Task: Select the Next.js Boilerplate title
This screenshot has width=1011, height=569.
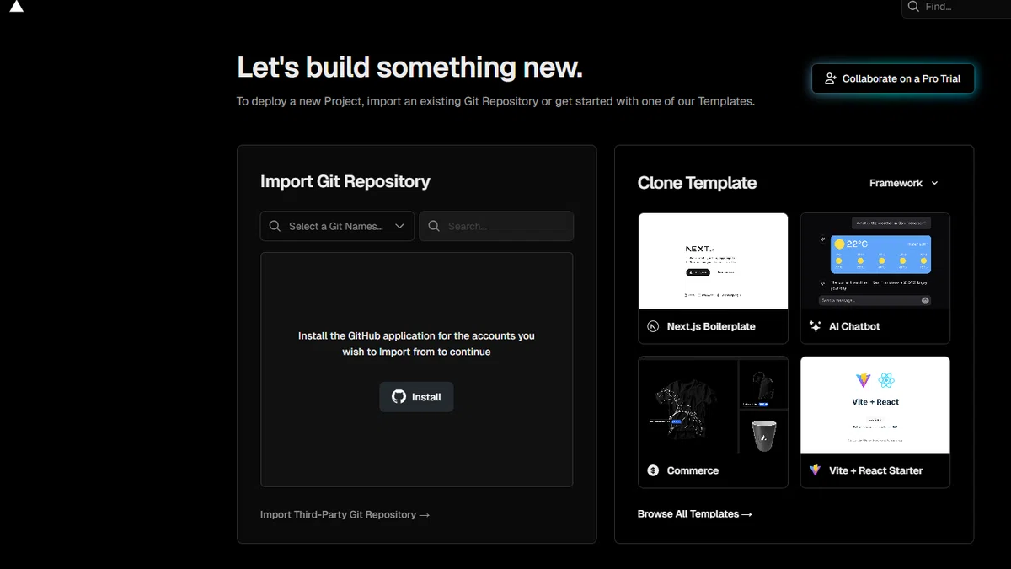Action: (711, 326)
